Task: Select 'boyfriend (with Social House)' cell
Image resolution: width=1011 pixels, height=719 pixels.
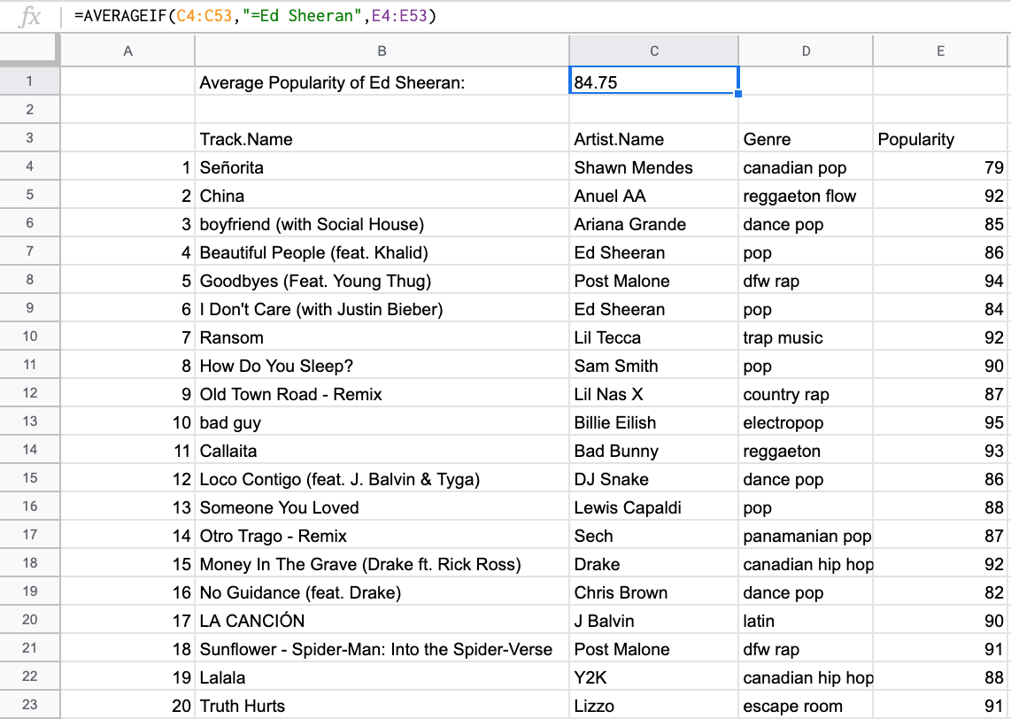Action: coord(382,223)
